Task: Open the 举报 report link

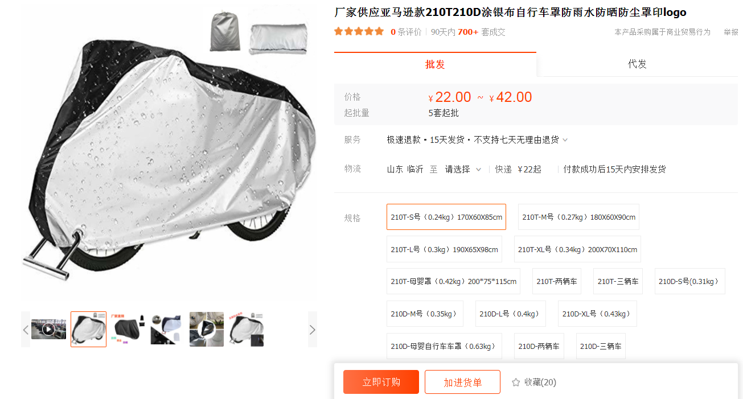Action: [x=730, y=32]
